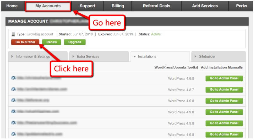255x140 pixels.
Task: Expand arrow beside Extra Services
Action: [73, 56]
